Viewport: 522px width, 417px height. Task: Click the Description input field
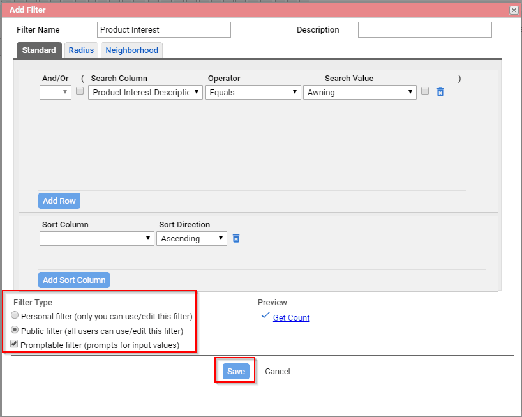(x=425, y=29)
